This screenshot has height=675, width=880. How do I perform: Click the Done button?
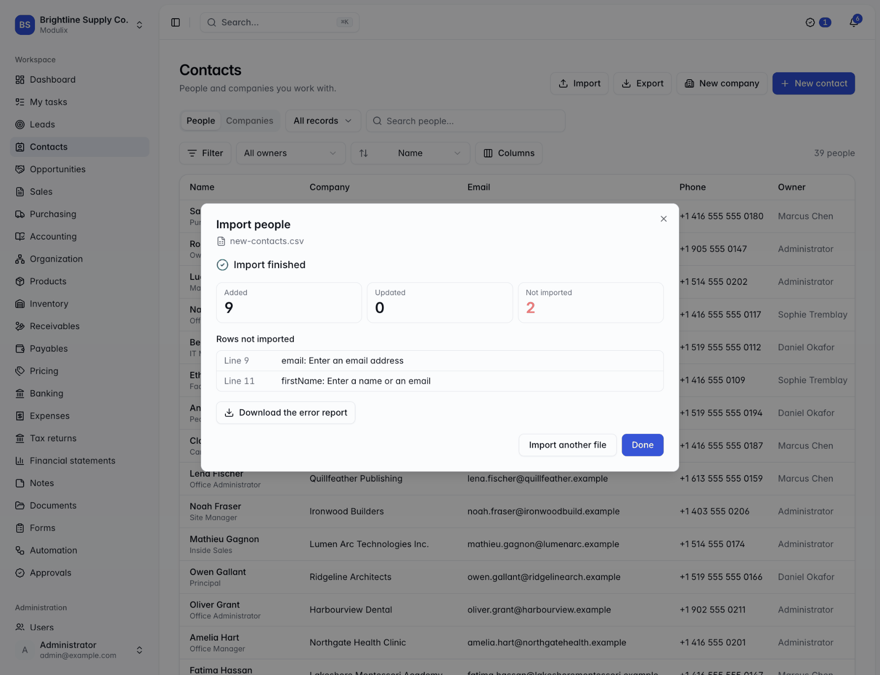click(642, 445)
